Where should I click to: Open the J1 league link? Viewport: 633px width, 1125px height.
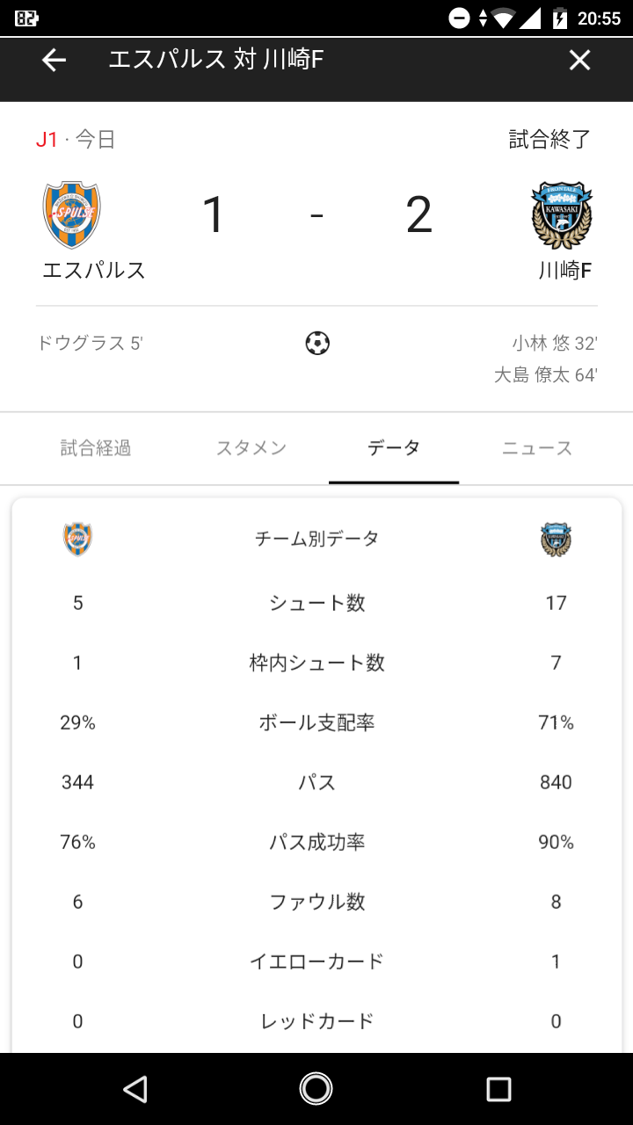tap(47, 139)
